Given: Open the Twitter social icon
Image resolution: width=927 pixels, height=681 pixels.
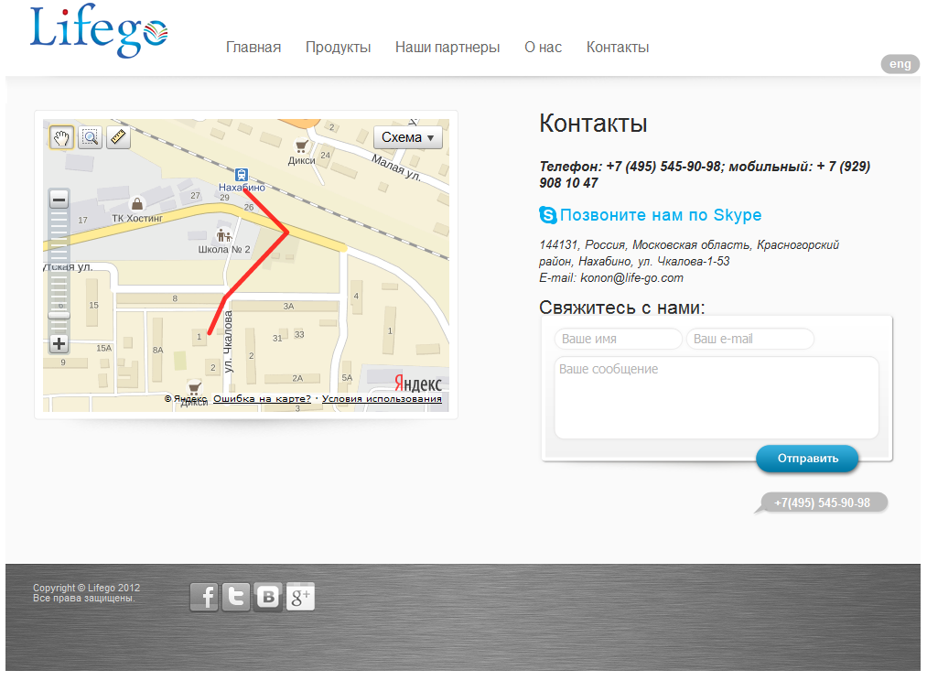Looking at the screenshot, I should [236, 597].
